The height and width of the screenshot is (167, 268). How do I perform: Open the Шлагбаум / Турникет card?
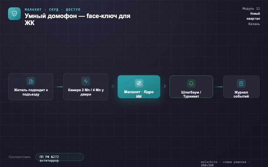(191, 87)
